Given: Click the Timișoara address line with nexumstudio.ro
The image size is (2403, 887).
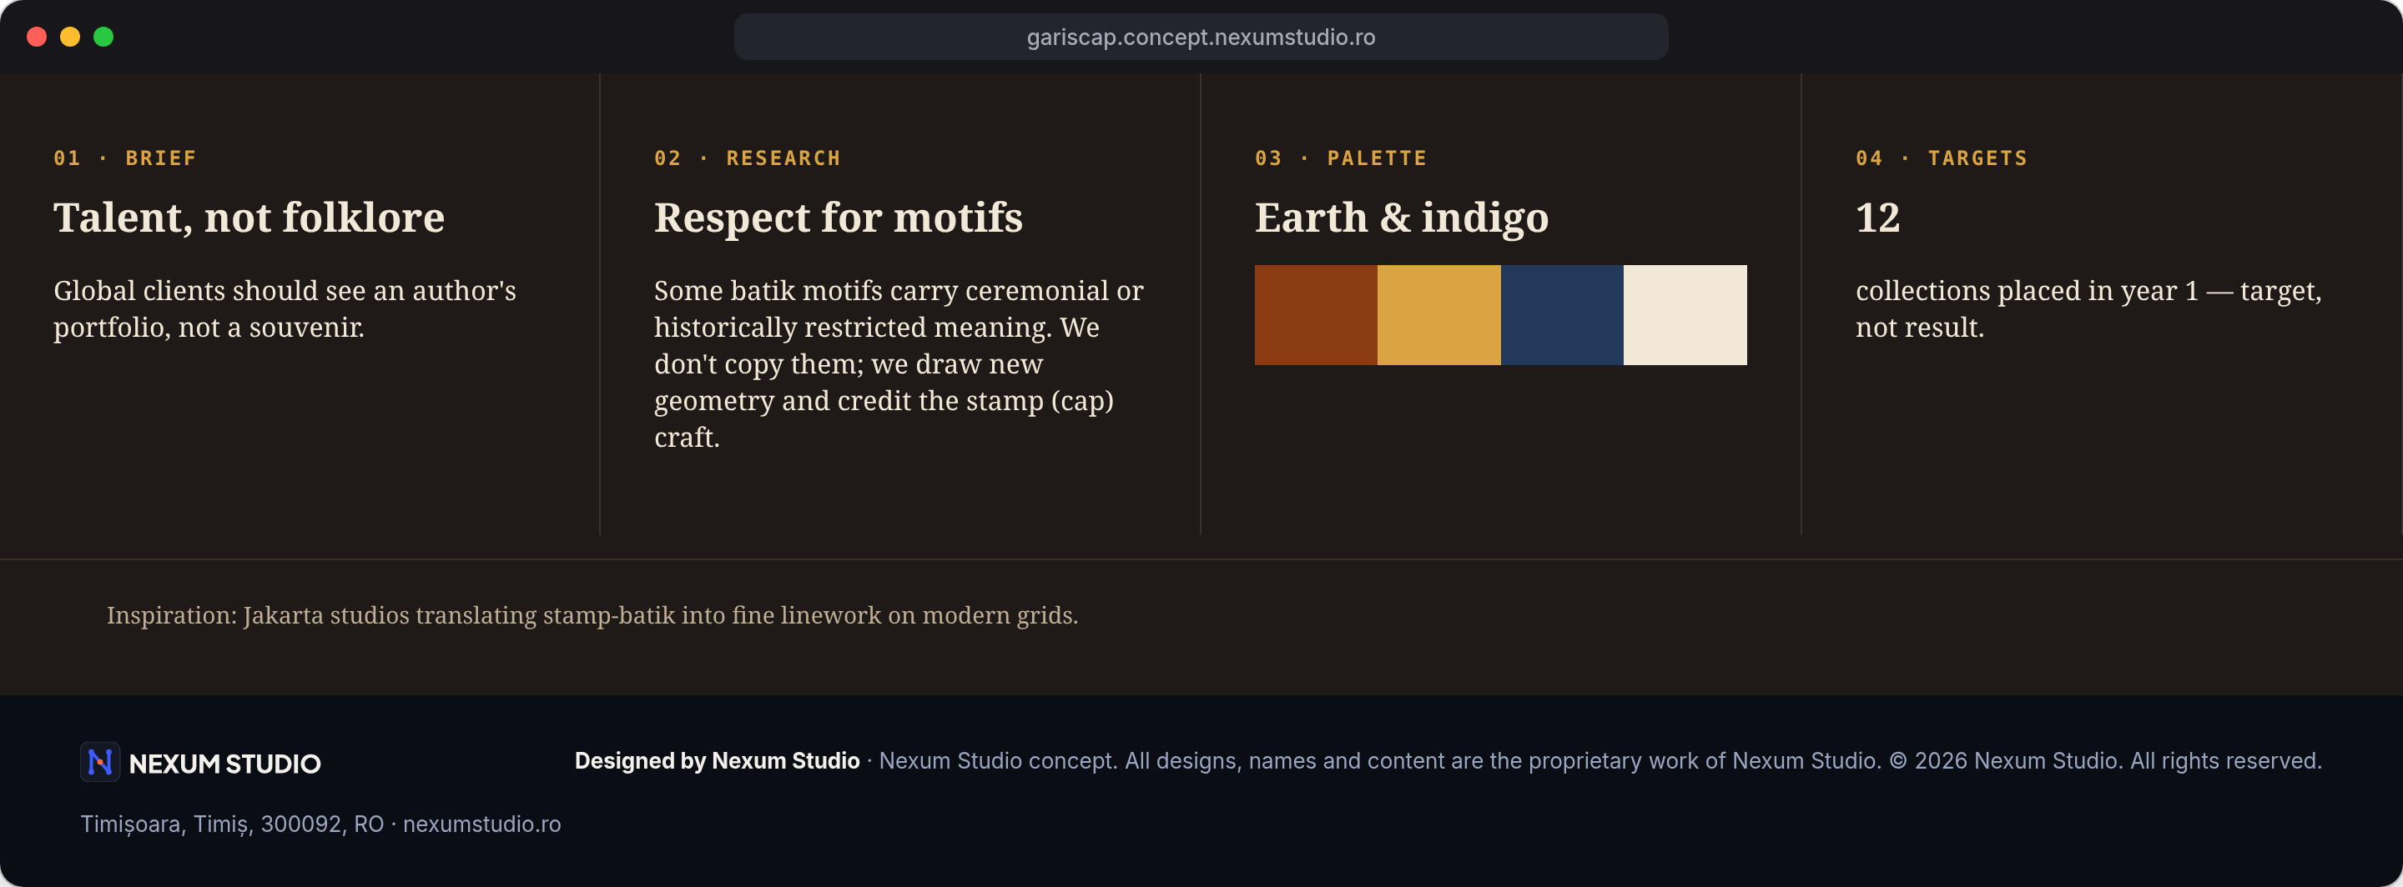Looking at the screenshot, I should [320, 824].
